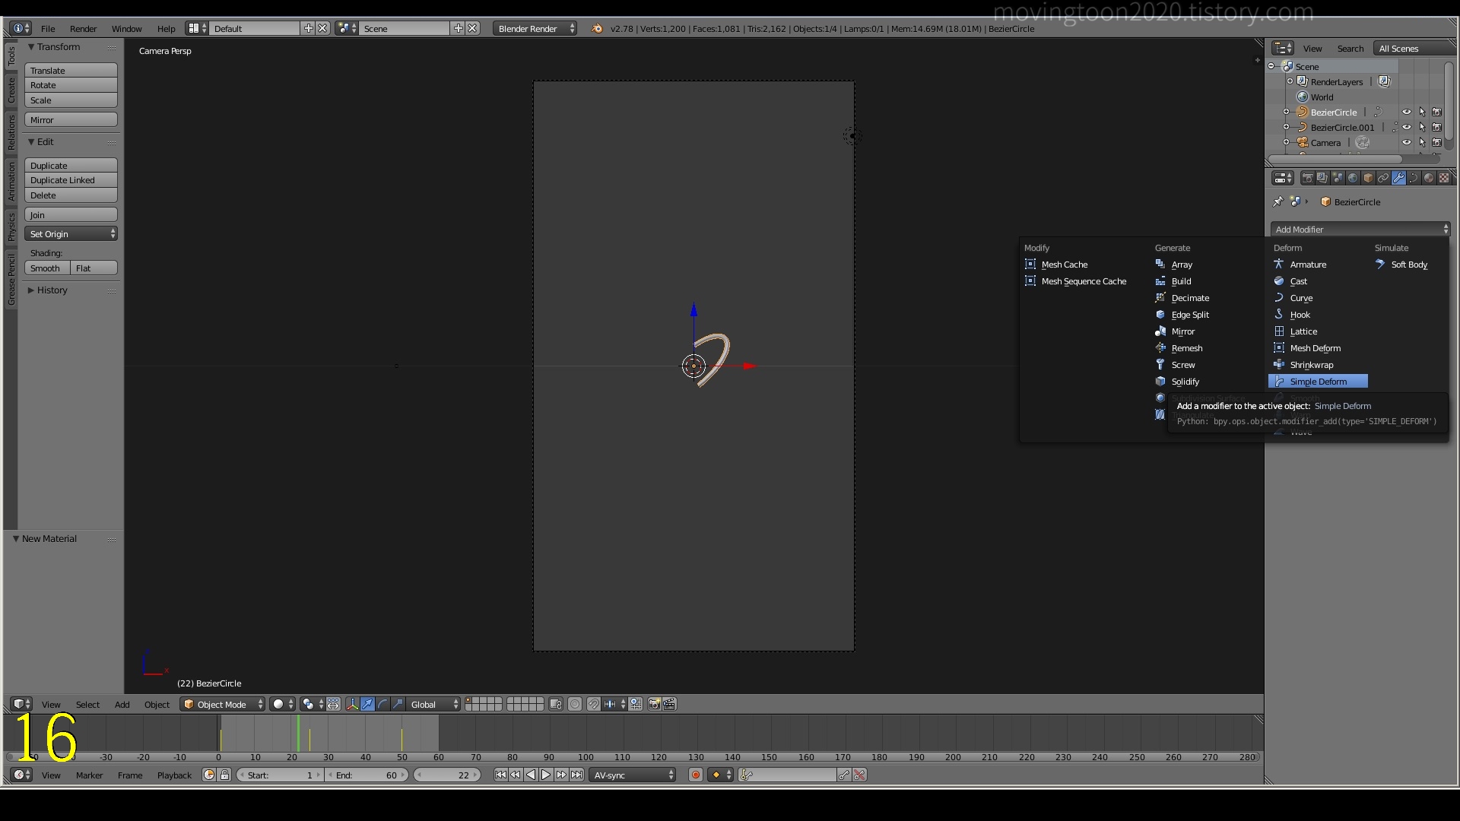Toggle the 3D manipulator widget button
Image resolution: width=1460 pixels, height=821 pixels.
click(352, 704)
